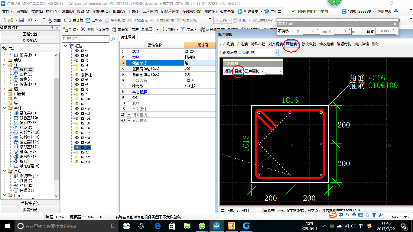This screenshot has width=413, height=232.
Task: Click 删除 delete in component toolbar
Action: coord(88,29)
